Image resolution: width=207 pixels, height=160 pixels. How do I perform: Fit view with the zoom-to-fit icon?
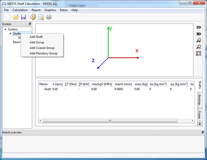tap(198, 53)
